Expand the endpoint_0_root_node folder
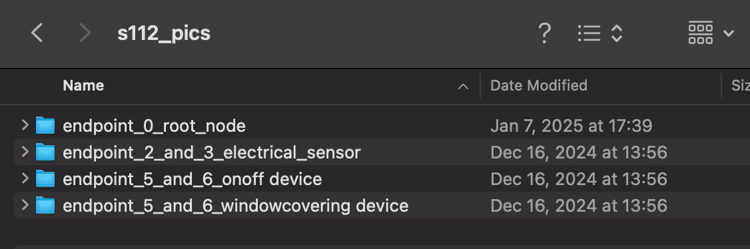750x249 pixels. 25,126
